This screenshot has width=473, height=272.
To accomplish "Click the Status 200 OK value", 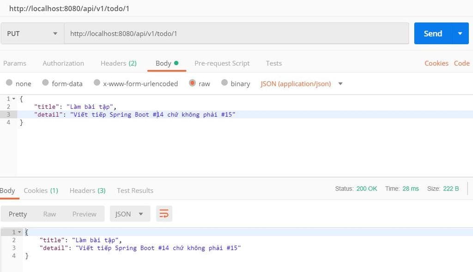I will pos(366,189).
